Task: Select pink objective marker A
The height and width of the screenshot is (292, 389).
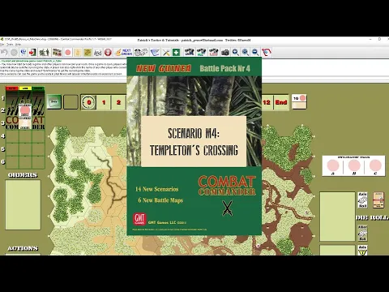Action: (333, 165)
